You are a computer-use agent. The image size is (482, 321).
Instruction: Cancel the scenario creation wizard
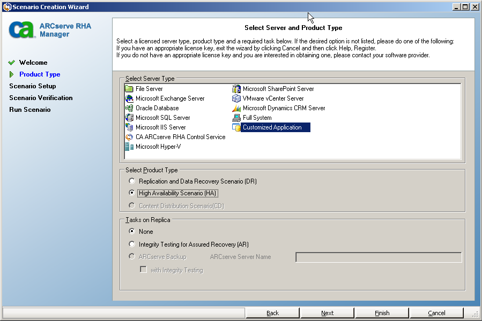(436, 312)
